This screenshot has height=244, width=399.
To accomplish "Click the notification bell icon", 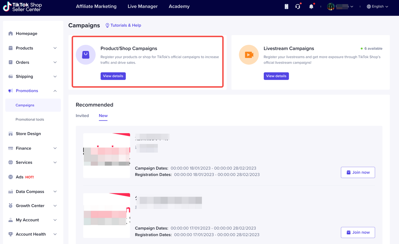I will tap(311, 7).
